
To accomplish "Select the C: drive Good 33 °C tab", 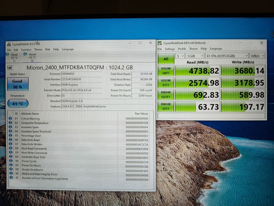I will click(x=12, y=57).
